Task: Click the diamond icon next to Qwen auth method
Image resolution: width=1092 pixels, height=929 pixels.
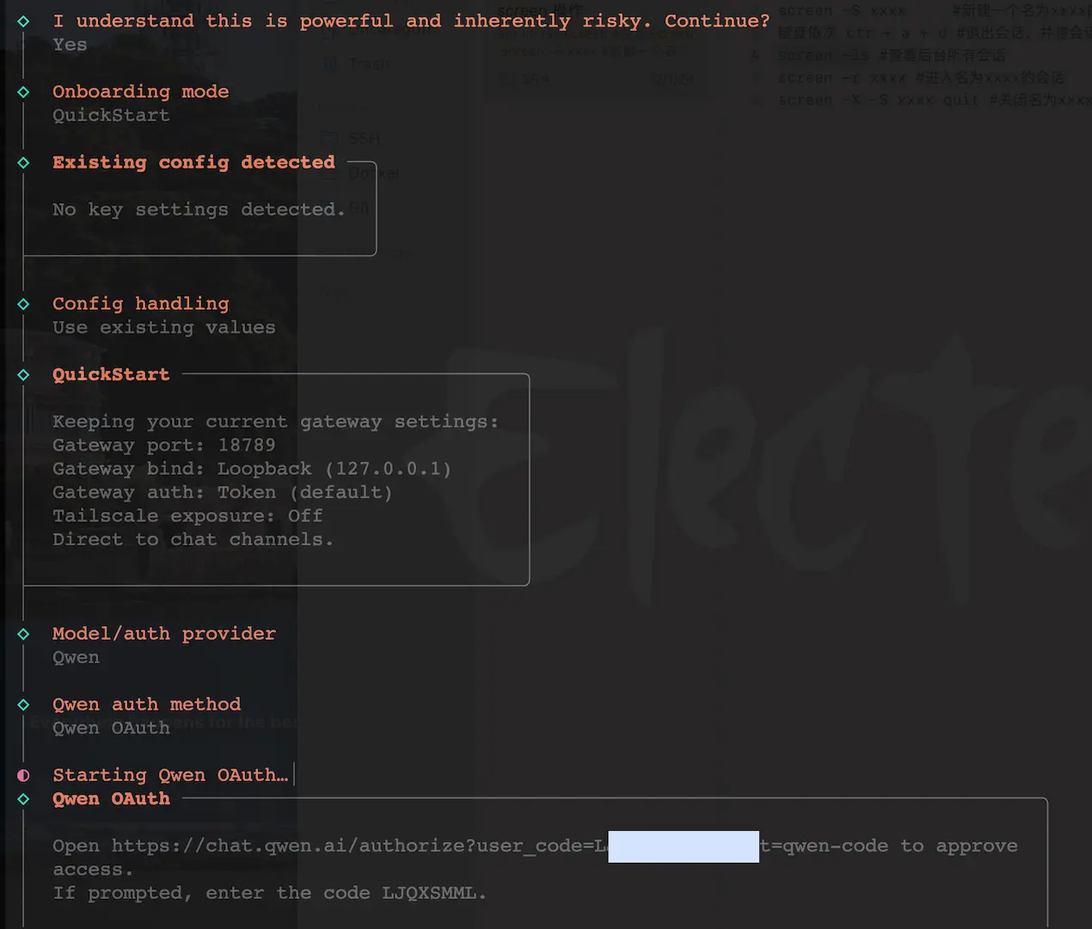Action: coord(23,704)
